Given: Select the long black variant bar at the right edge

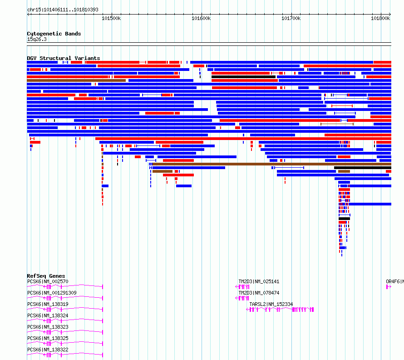Looking at the screenshot, I should (x=363, y=168).
